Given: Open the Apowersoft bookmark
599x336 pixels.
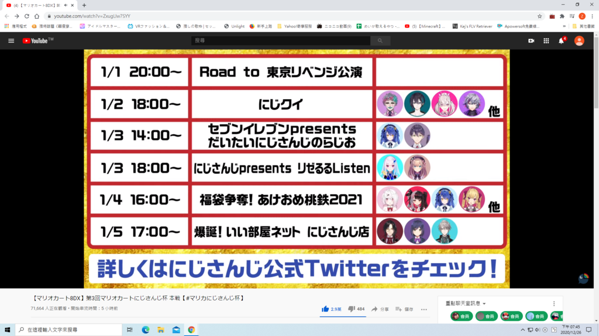Looking at the screenshot, I should click(x=518, y=26).
